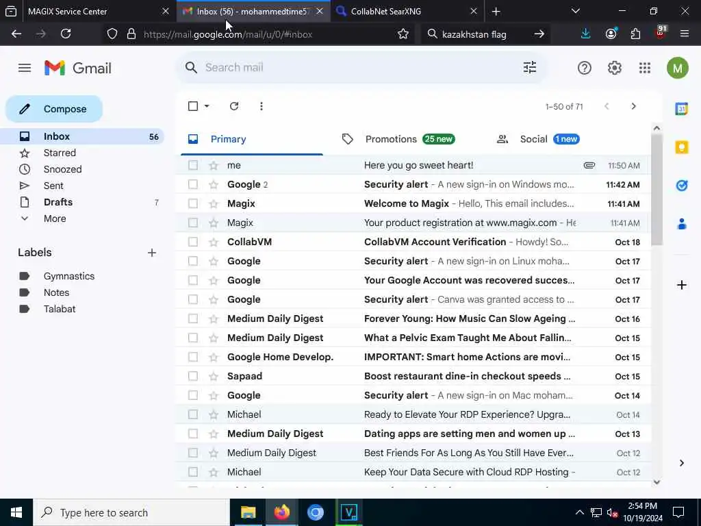Select checkbox for Forever Young Medium email
The image size is (701, 526).
(193, 318)
